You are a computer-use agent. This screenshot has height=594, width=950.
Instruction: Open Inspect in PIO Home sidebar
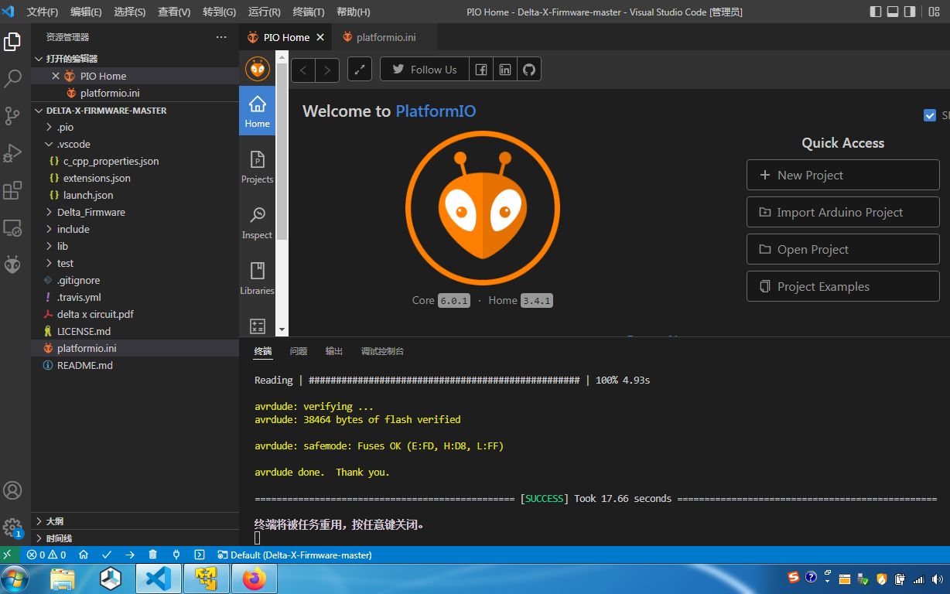[x=257, y=223]
